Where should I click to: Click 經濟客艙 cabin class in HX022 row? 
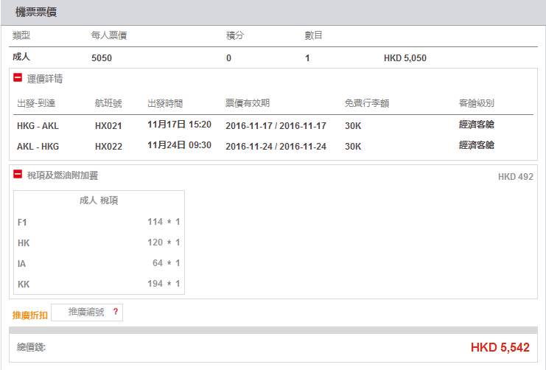pyautogui.click(x=476, y=145)
